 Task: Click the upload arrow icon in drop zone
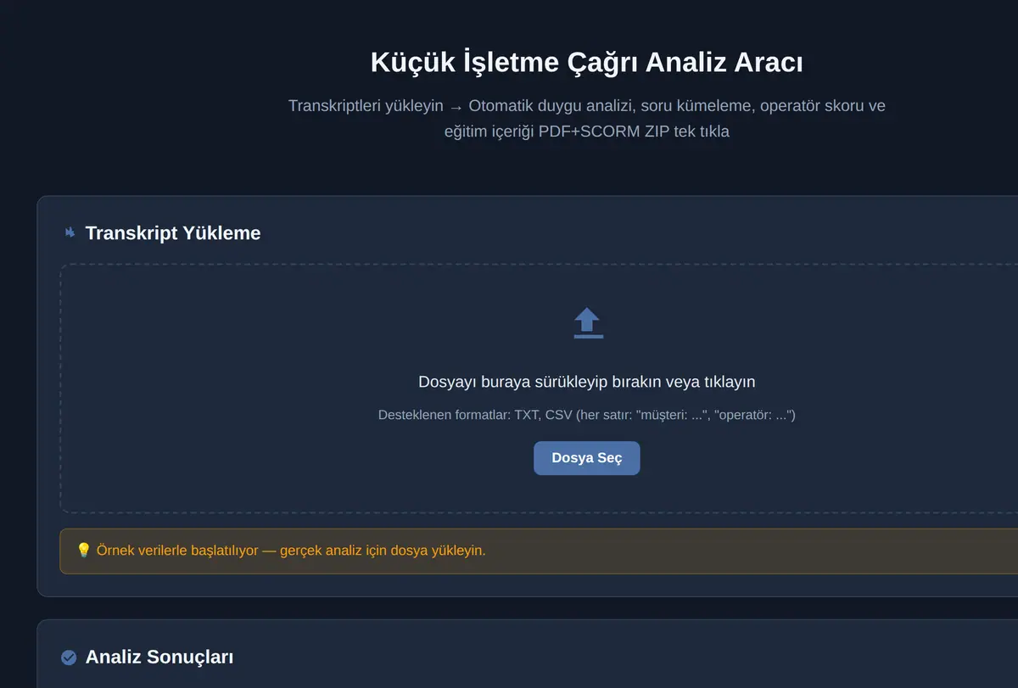pos(587,323)
